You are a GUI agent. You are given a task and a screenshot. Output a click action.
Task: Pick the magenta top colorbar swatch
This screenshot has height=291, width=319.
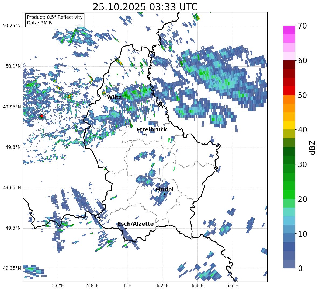point(289,30)
